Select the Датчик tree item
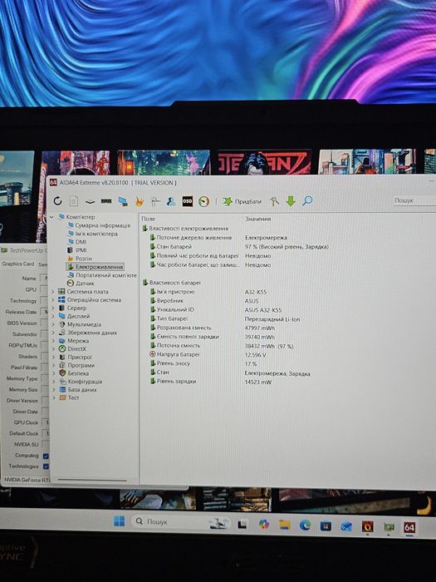The image size is (436, 582). click(x=85, y=284)
